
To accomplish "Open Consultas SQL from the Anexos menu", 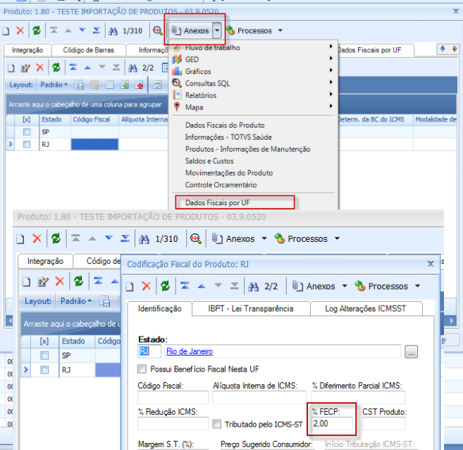I will click(207, 83).
